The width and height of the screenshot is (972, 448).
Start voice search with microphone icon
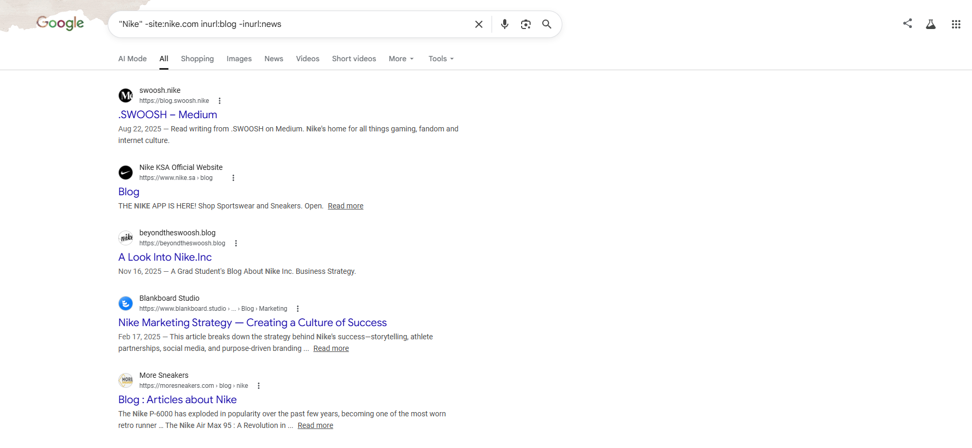[505, 24]
